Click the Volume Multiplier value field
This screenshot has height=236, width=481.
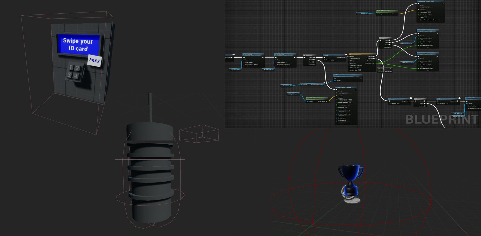tap(350, 102)
